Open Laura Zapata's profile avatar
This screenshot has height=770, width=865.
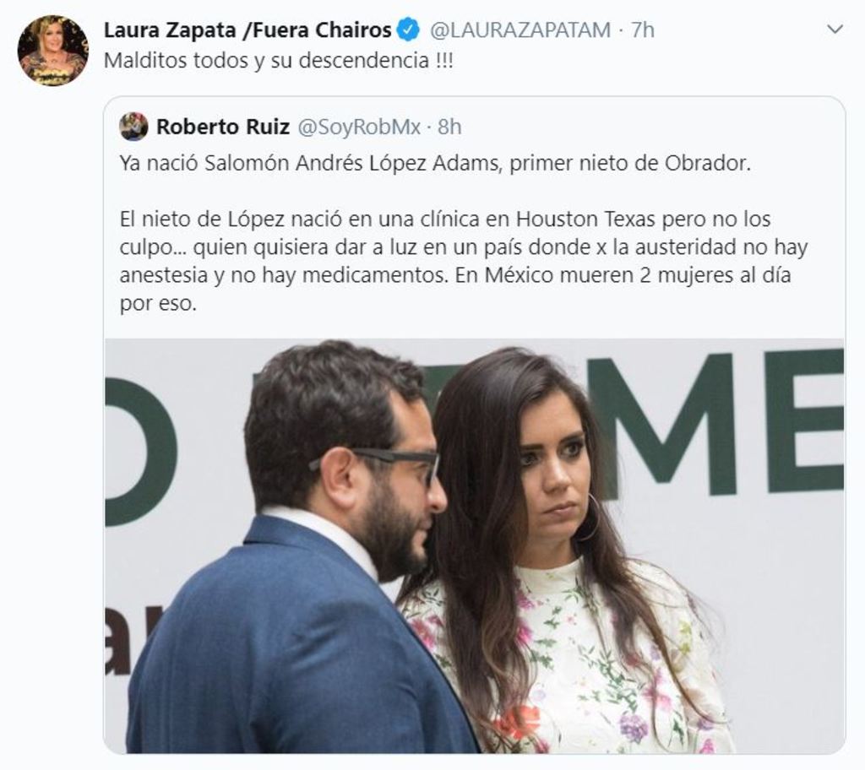point(53,50)
